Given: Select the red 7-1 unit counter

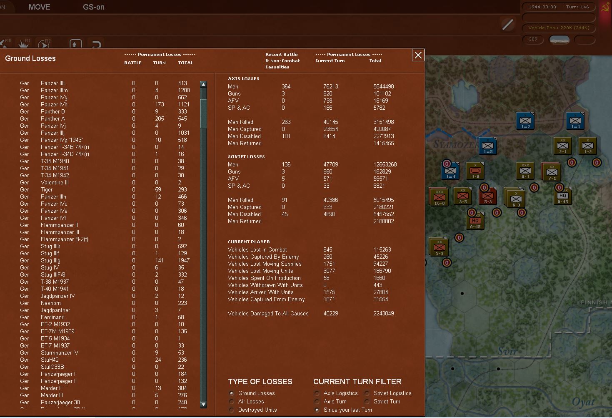Looking at the screenshot, I should point(552,172).
